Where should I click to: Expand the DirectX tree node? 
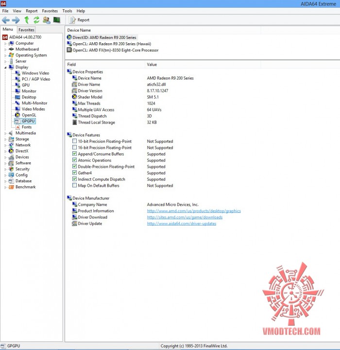[x=5, y=151]
